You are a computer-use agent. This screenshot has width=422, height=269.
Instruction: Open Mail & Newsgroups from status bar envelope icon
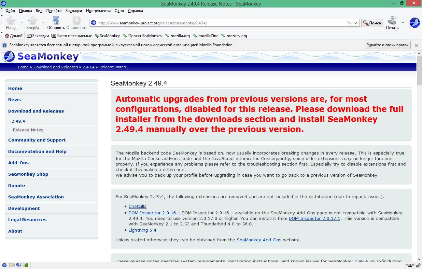[12, 265]
